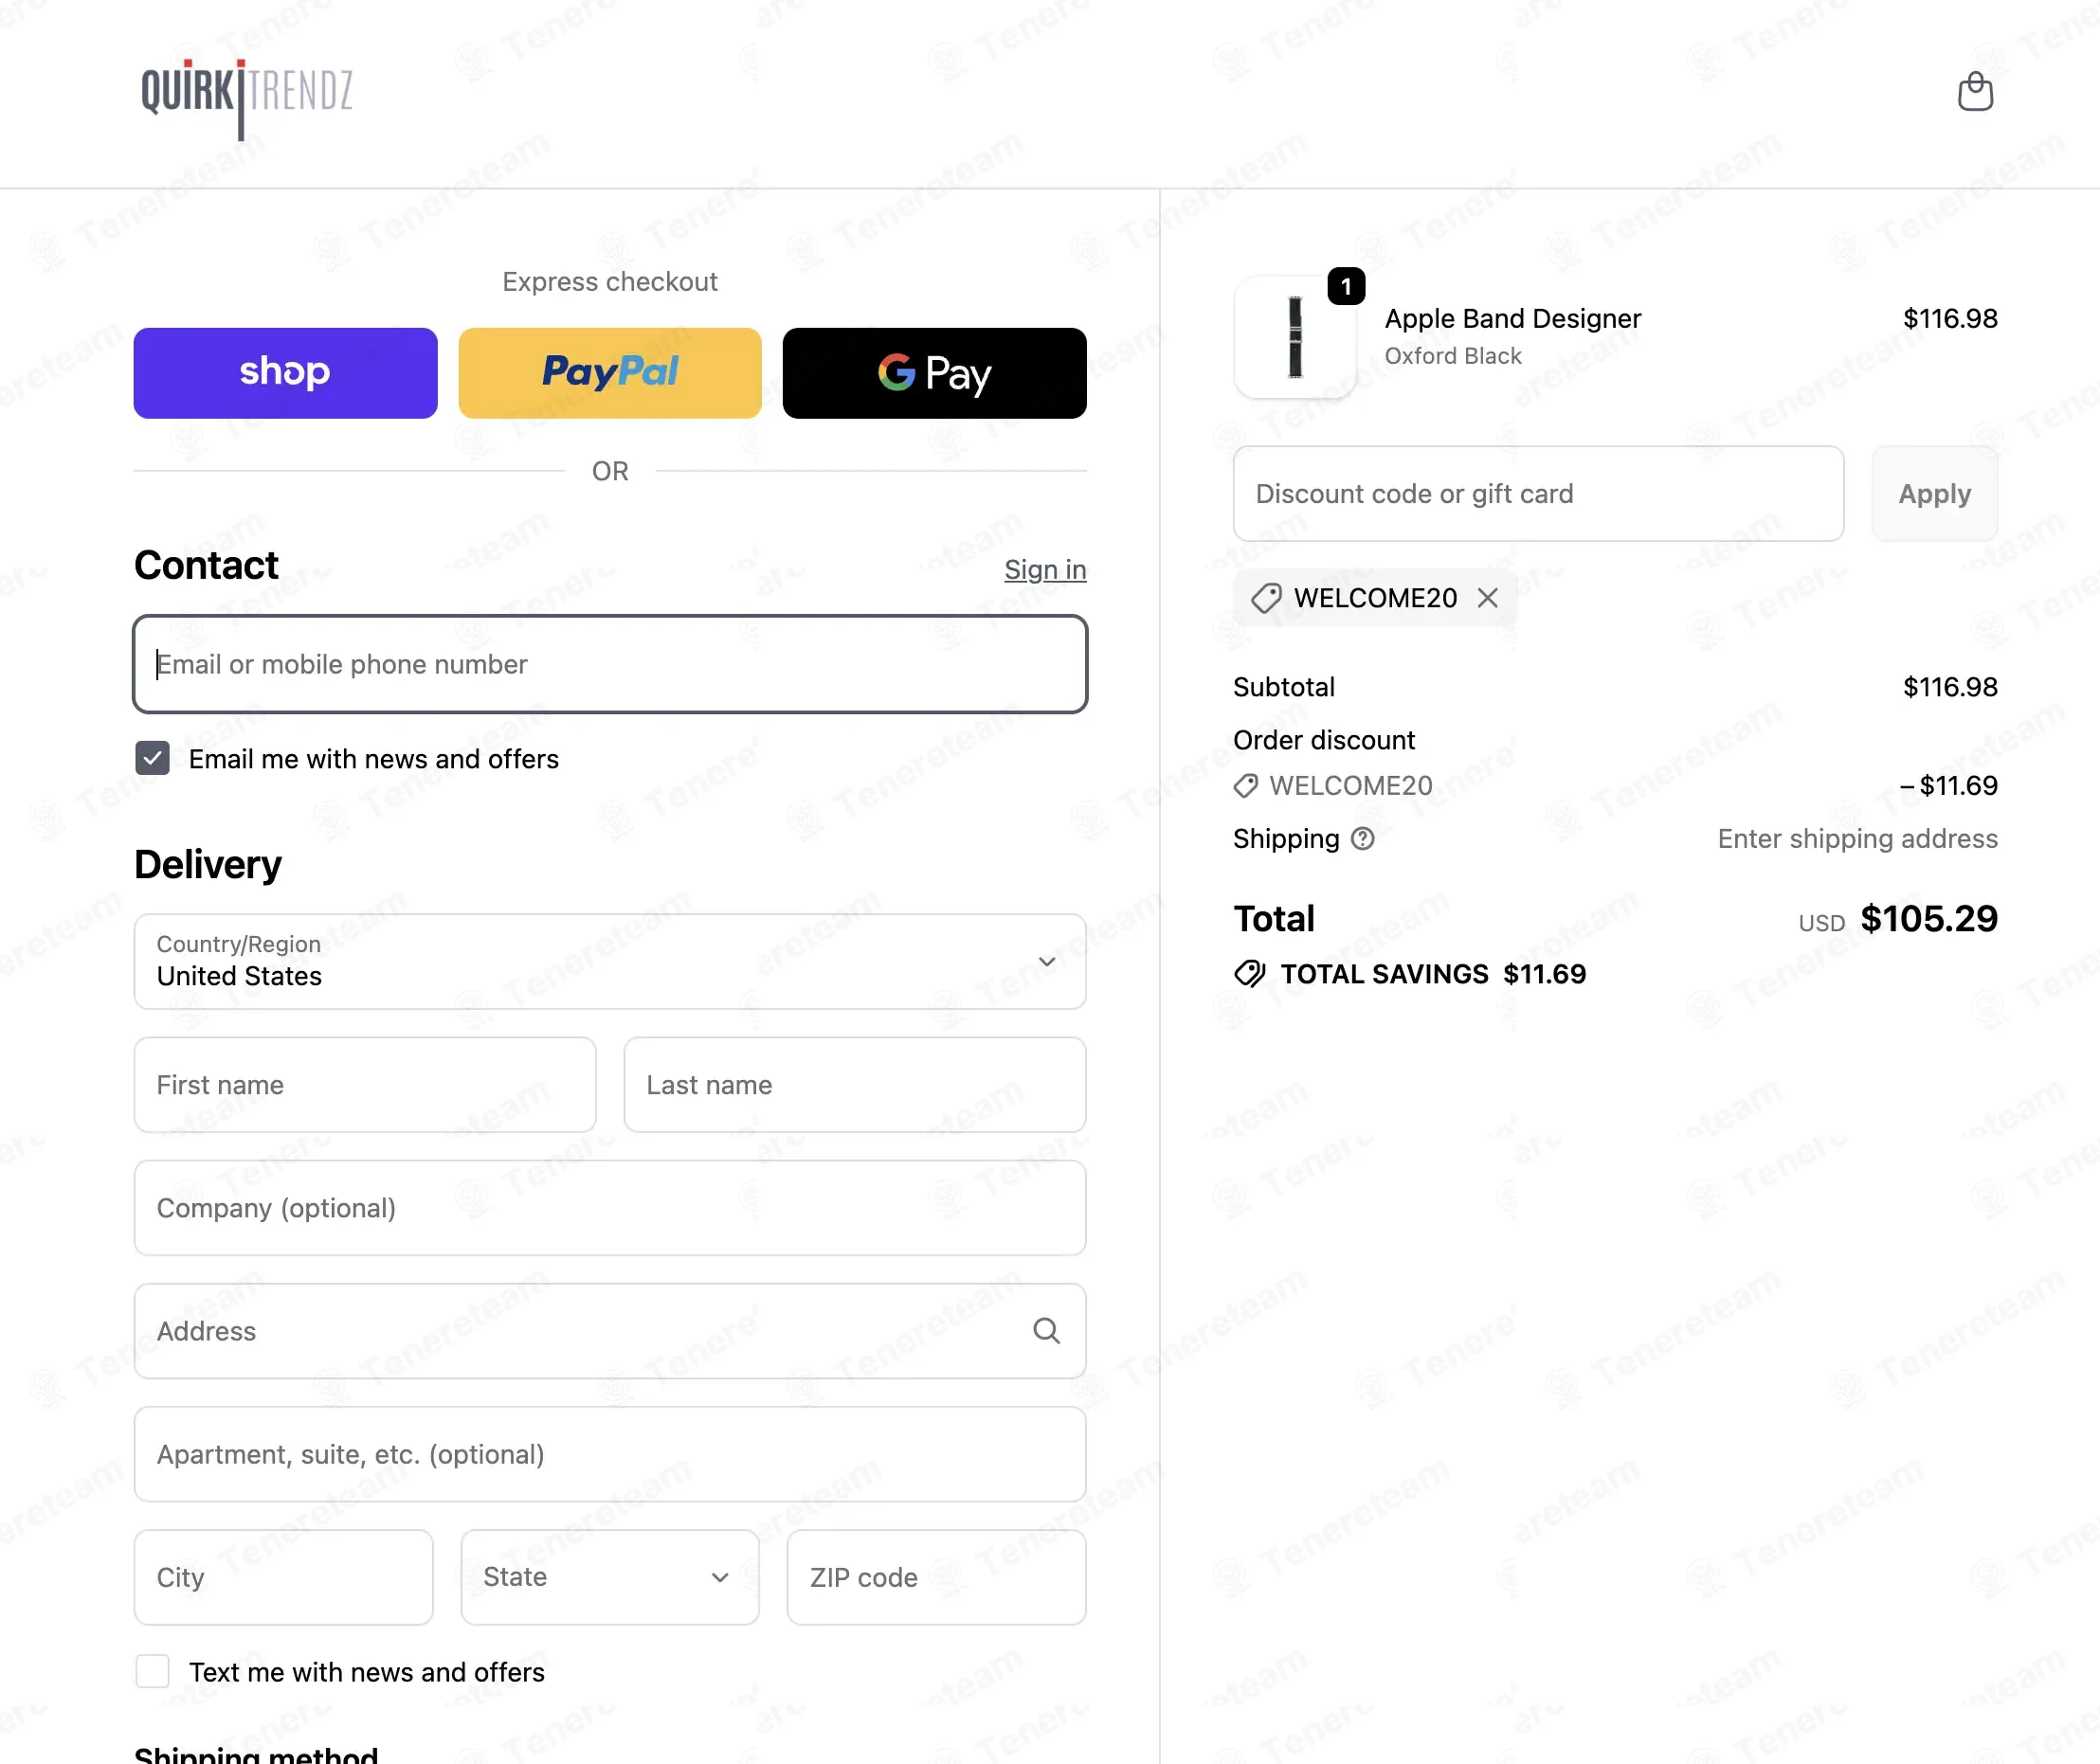Open the Country/Region dropdown
Image resolution: width=2100 pixels, height=1764 pixels.
pos(609,961)
